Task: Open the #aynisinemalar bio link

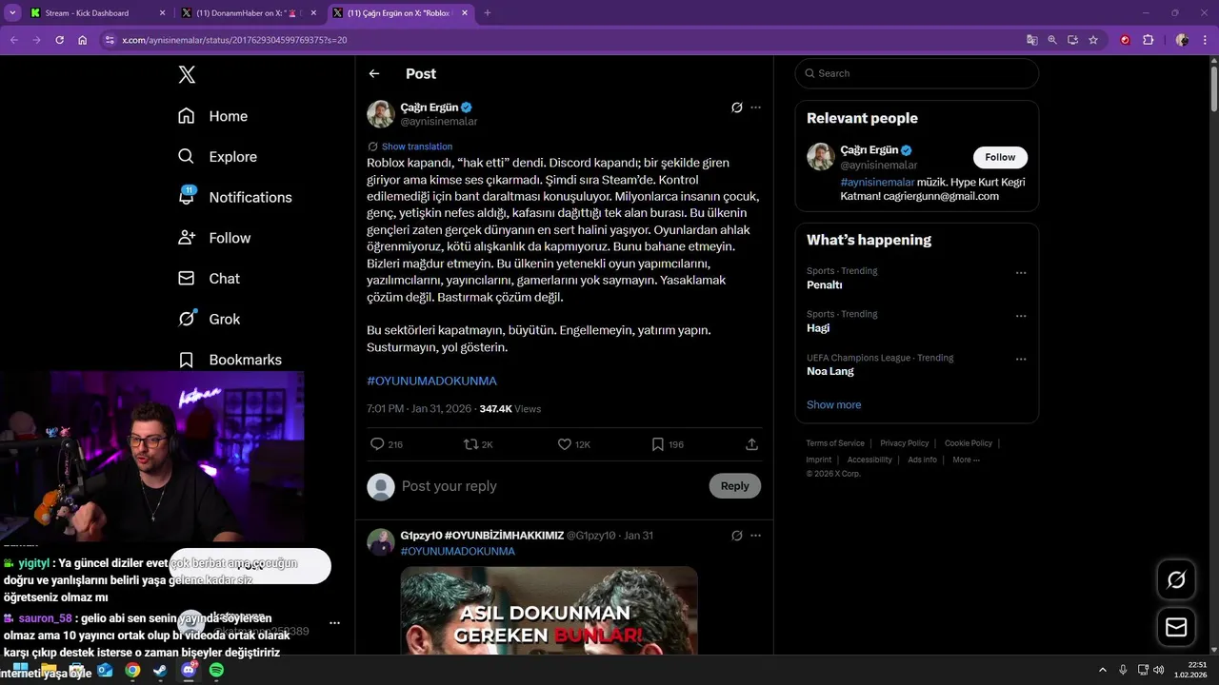Action: tap(877, 182)
